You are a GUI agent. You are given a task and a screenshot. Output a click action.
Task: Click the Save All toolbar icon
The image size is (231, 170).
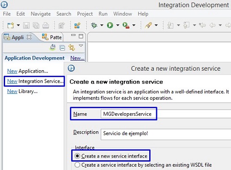click(36, 25)
